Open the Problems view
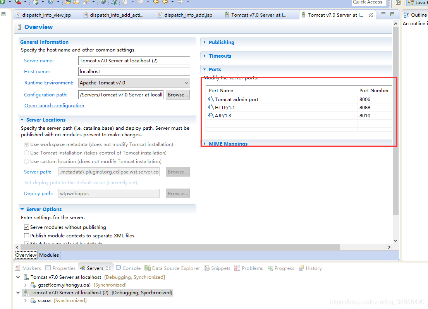428x309 pixels. pos(249,268)
